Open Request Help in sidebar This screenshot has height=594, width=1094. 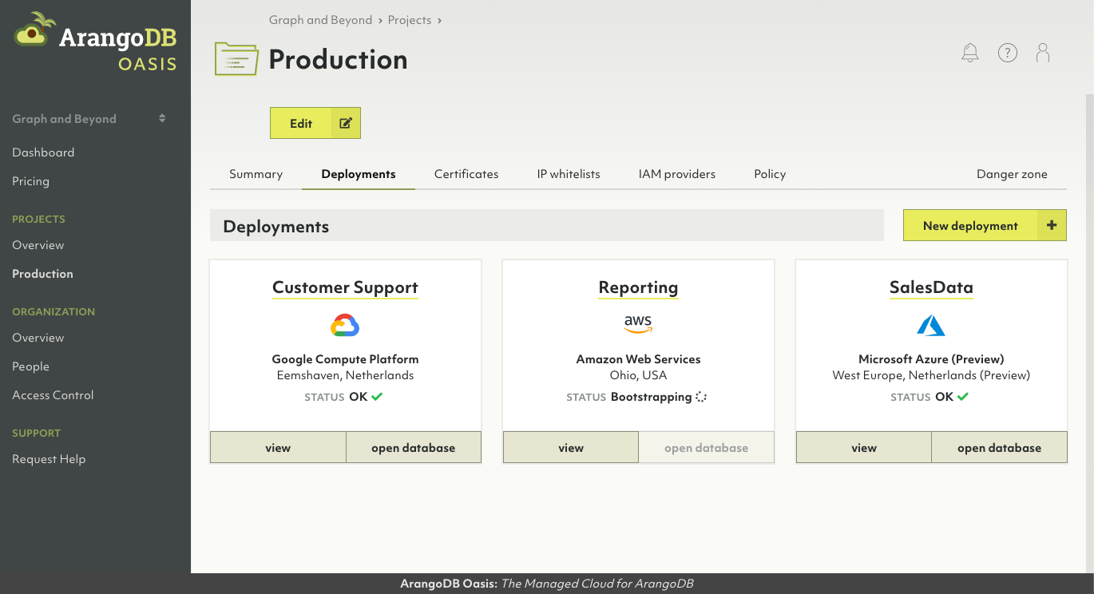tap(49, 459)
